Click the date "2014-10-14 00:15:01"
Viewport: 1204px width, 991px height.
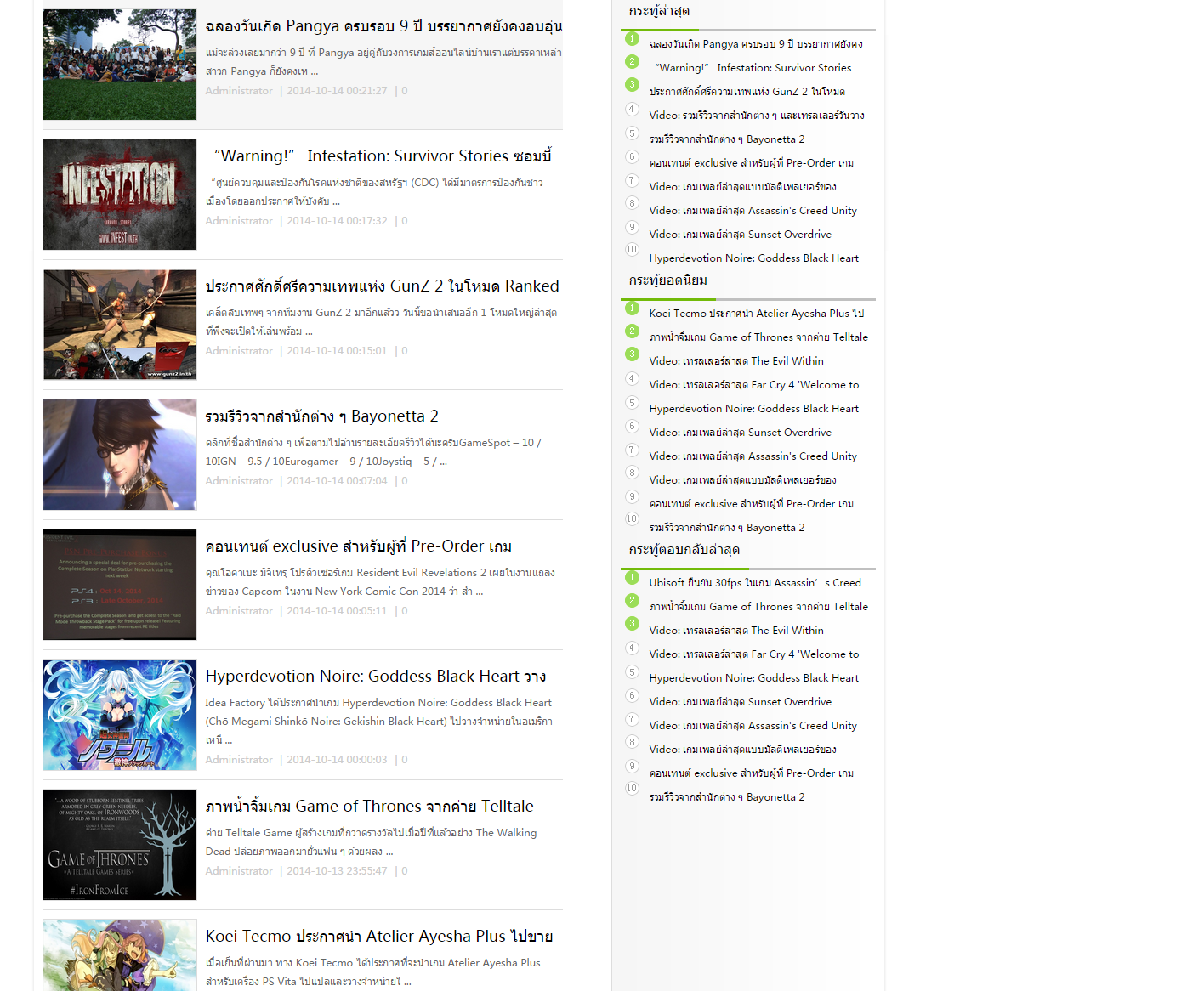(x=337, y=351)
